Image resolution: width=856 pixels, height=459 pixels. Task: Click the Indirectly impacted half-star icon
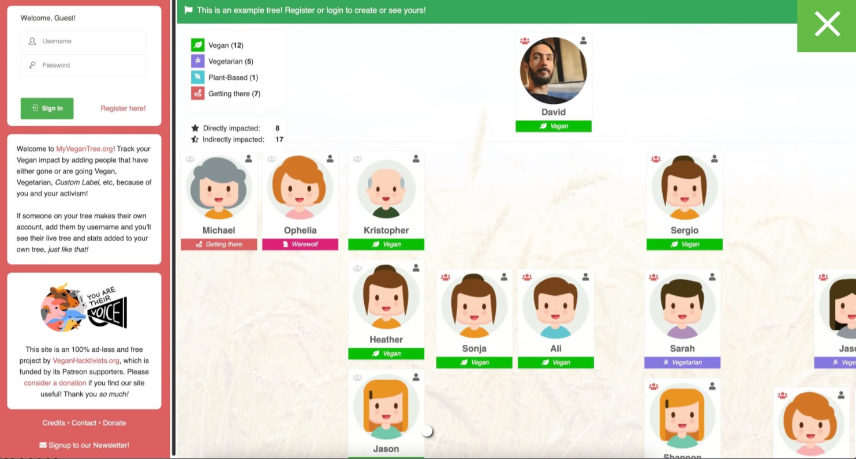click(x=195, y=140)
